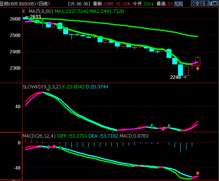Click the orange up arrow at MACD left
This screenshot has width=219, height=181.
pyautogui.click(x=54, y=146)
